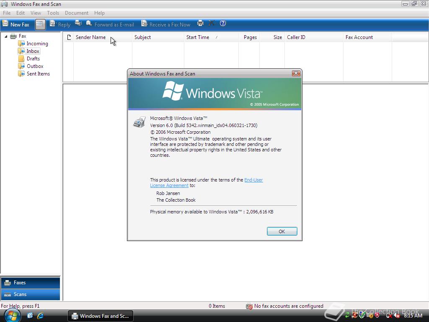Select the Outbox folder
The image size is (429, 322).
31,66
